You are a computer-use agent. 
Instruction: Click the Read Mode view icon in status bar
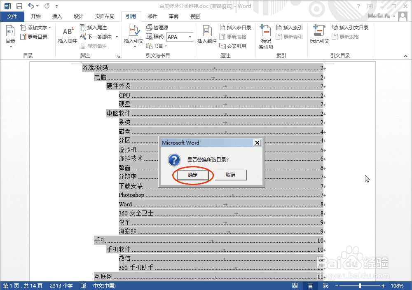pyautogui.click(x=295, y=285)
